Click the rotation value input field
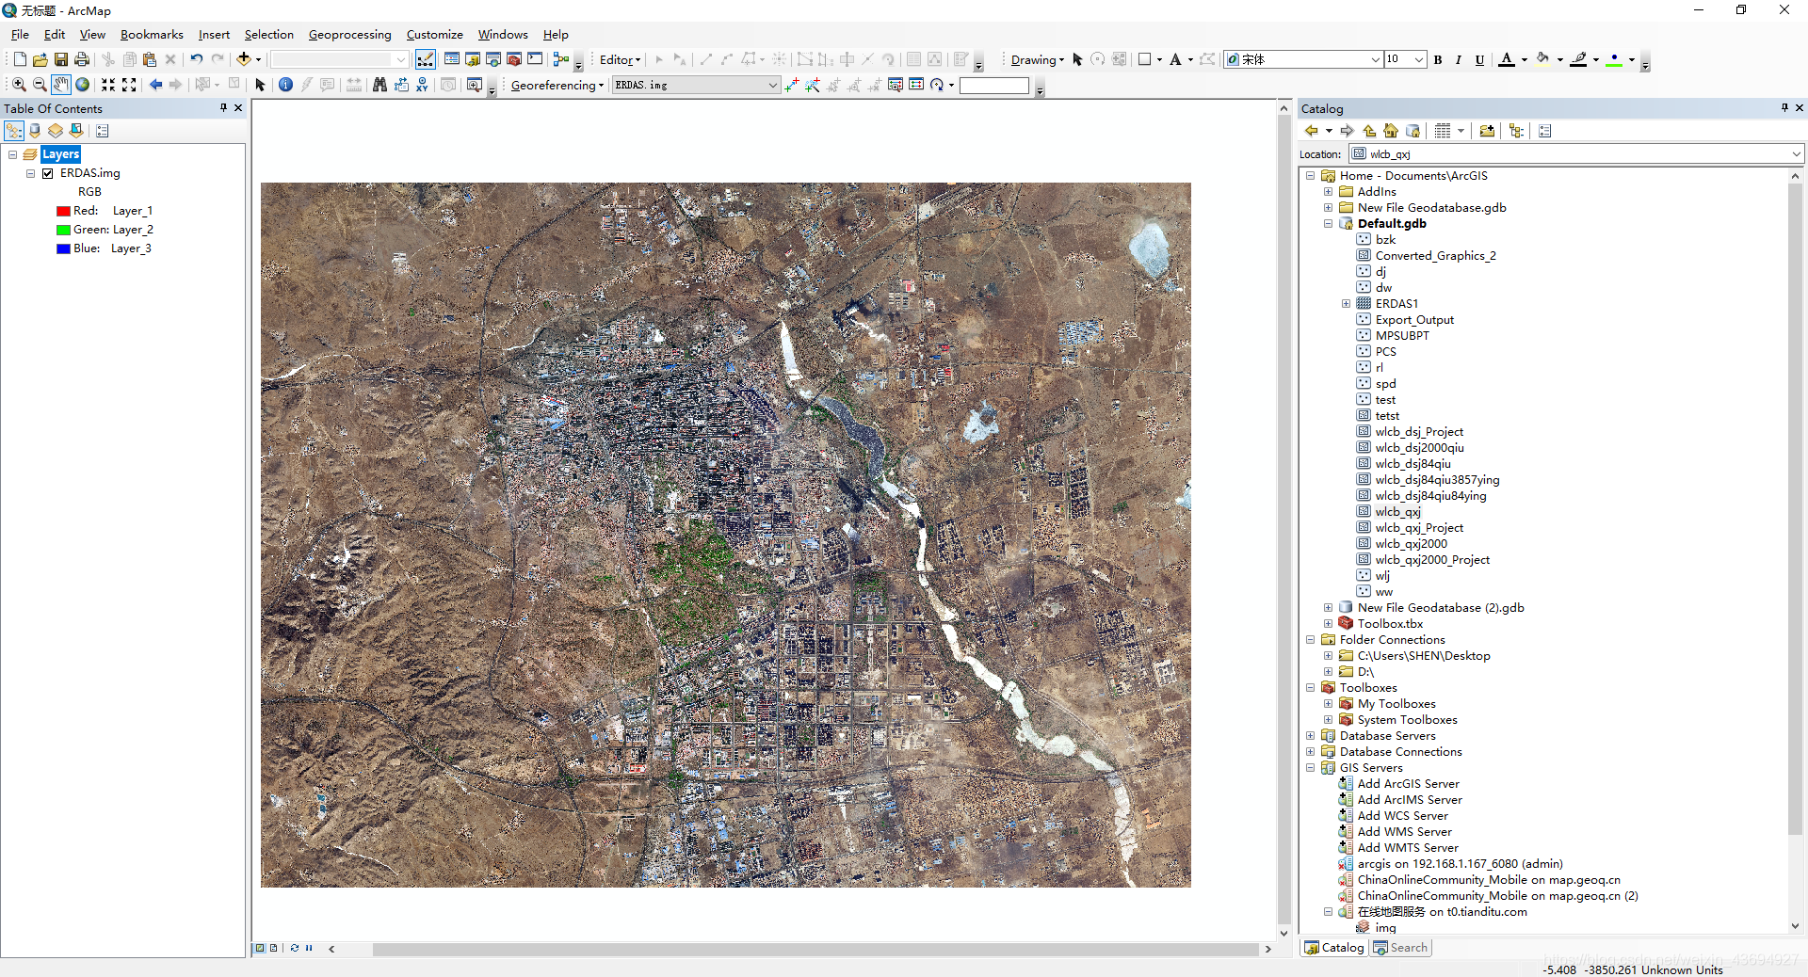 click(x=993, y=85)
